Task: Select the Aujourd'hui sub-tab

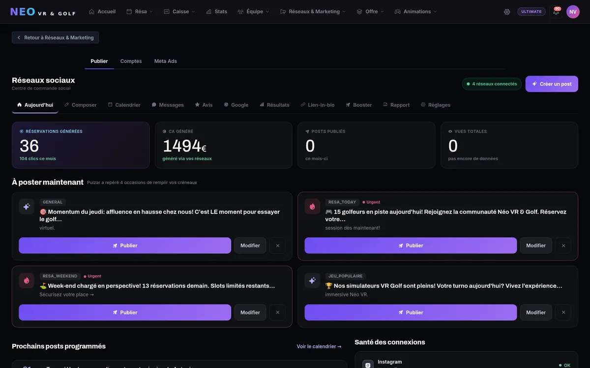Action: tap(35, 105)
